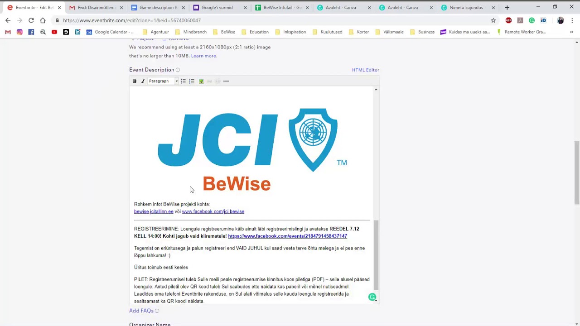The width and height of the screenshot is (580, 326).
Task: Open the Facebook events registration link
Action: click(x=287, y=236)
